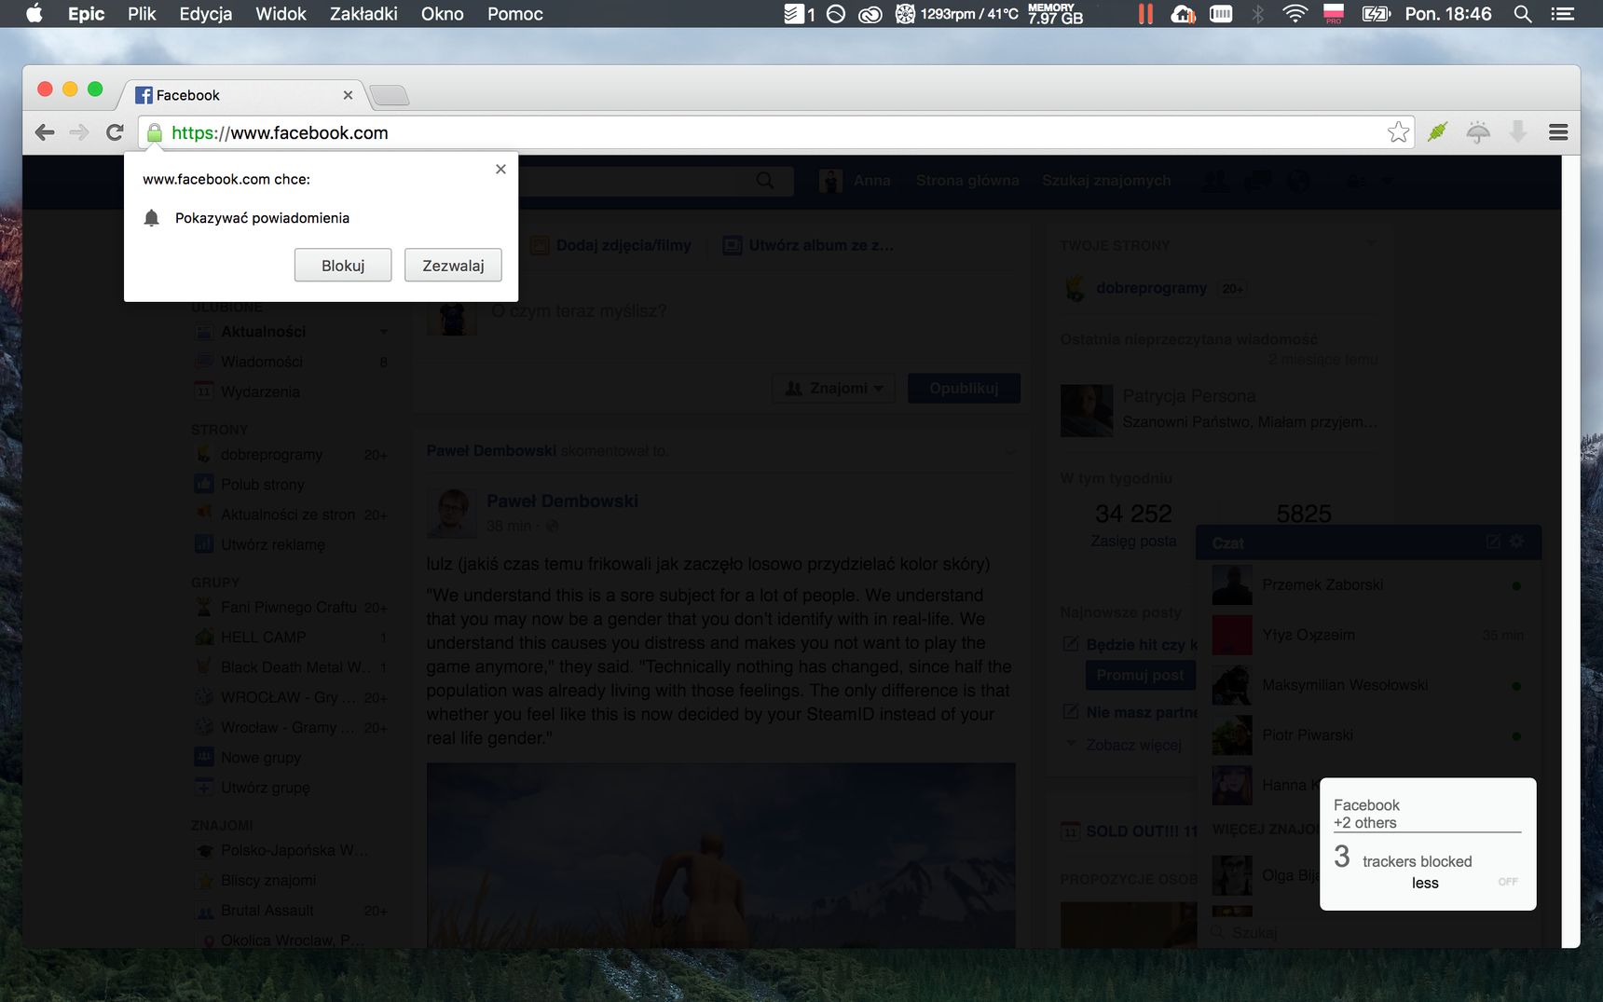This screenshot has height=1002, width=1603.
Task: Click the Promuj post button
Action: tap(1140, 675)
